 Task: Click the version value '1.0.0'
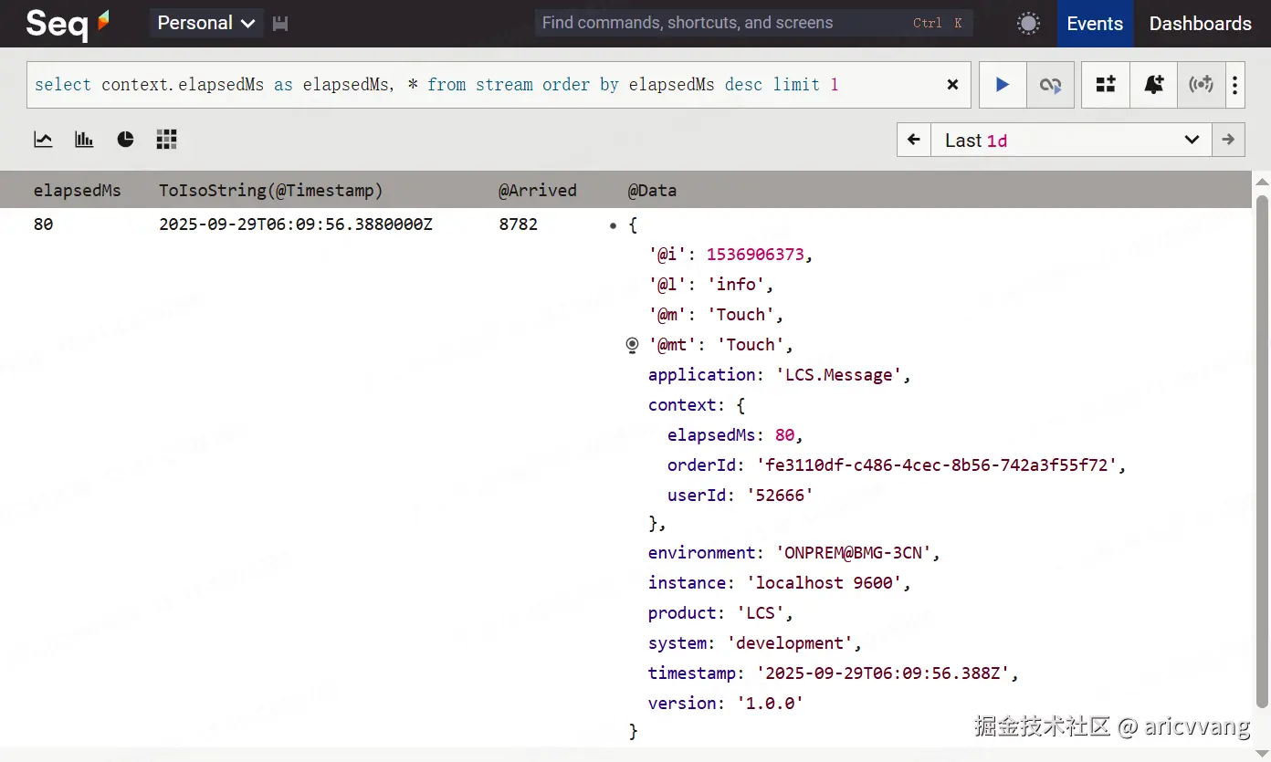[x=771, y=704]
